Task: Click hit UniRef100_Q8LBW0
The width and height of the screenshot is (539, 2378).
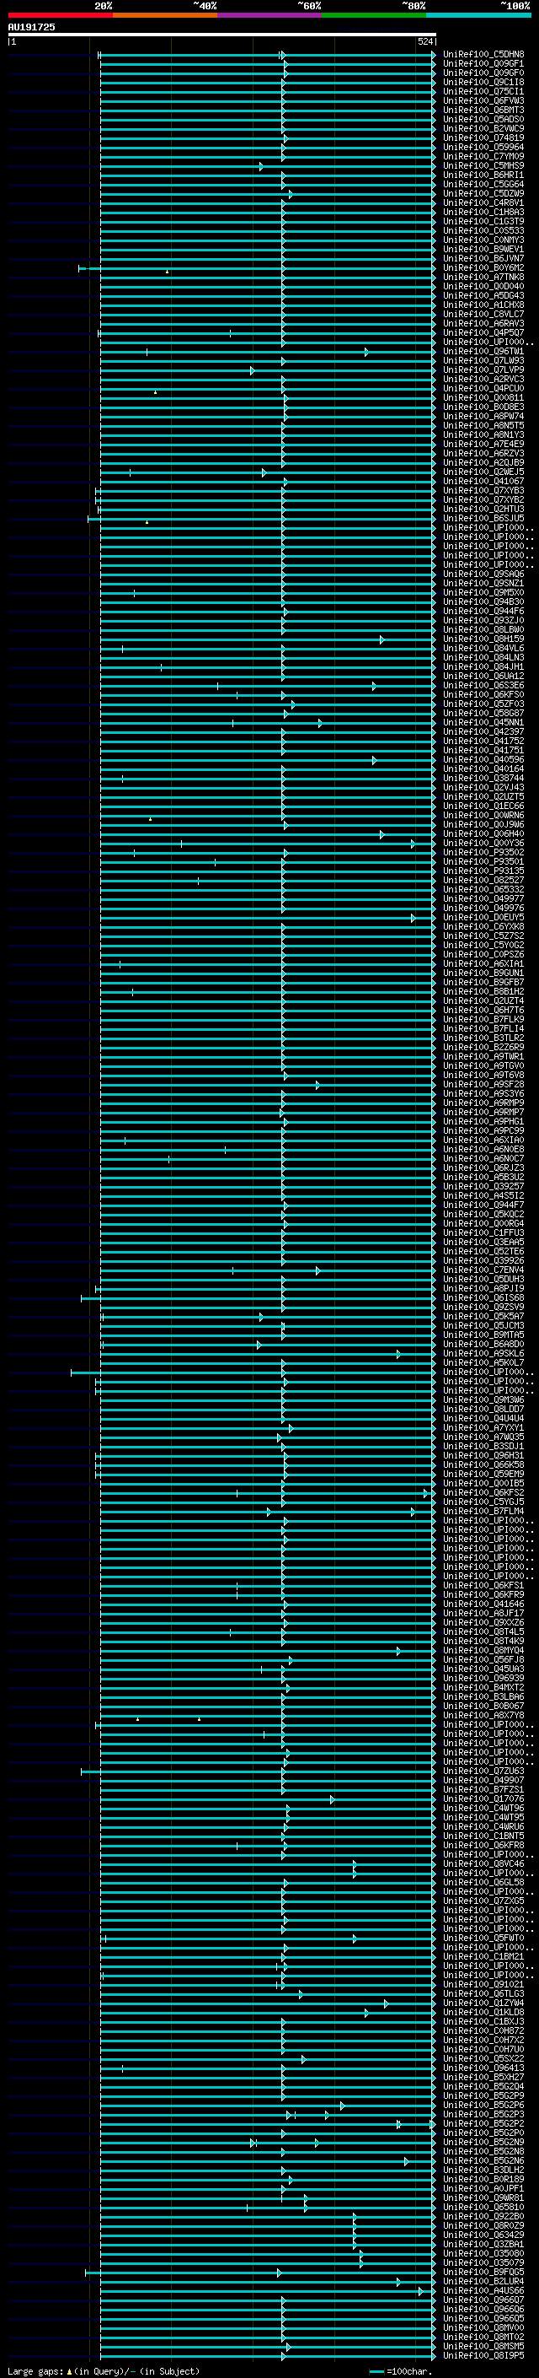Action: tap(483, 629)
